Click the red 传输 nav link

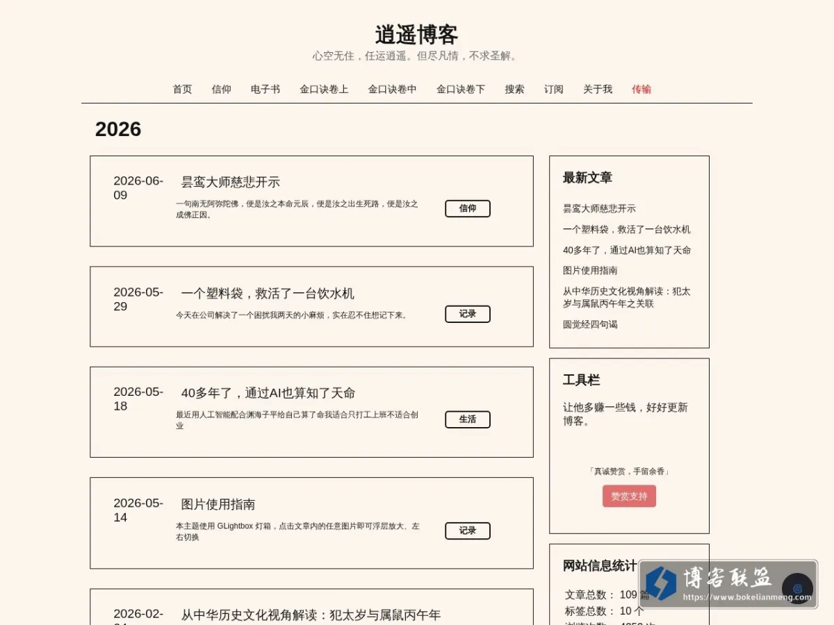641,89
